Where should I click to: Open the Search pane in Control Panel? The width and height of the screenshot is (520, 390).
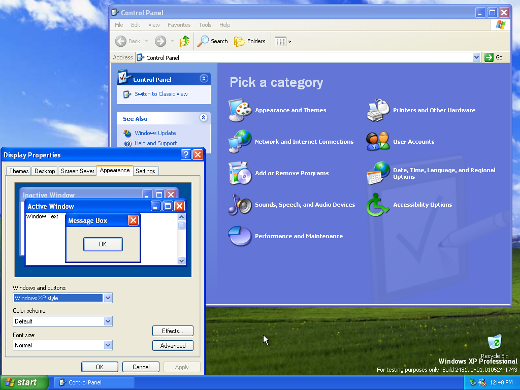pos(213,41)
